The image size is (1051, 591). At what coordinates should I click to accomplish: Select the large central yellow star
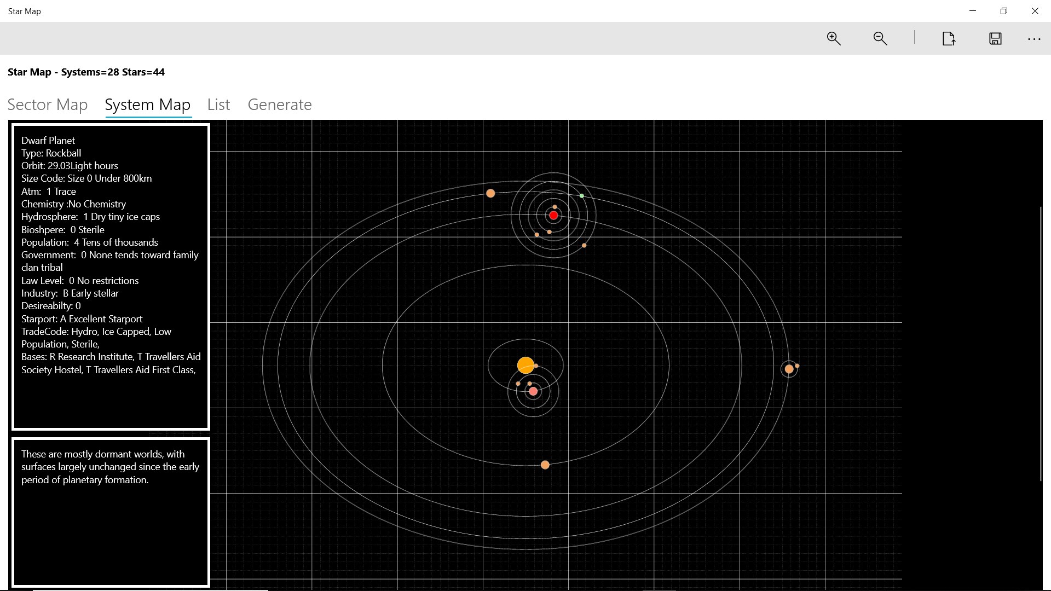[x=525, y=365]
